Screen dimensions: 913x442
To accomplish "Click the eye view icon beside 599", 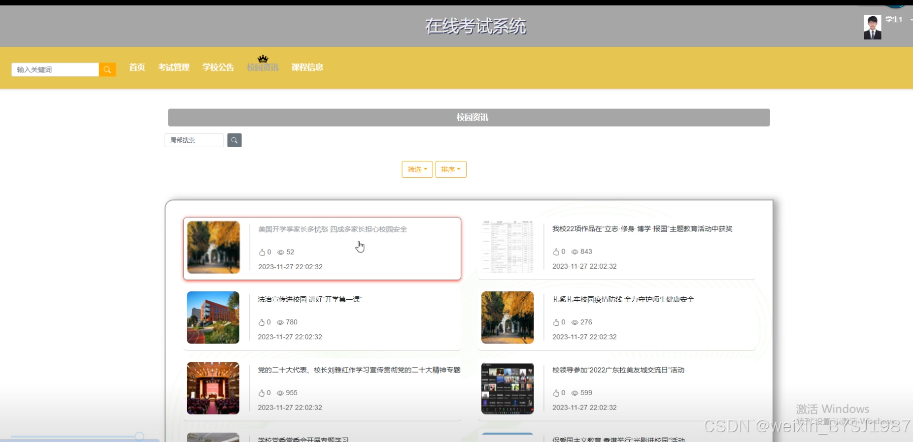I will pyautogui.click(x=575, y=393).
